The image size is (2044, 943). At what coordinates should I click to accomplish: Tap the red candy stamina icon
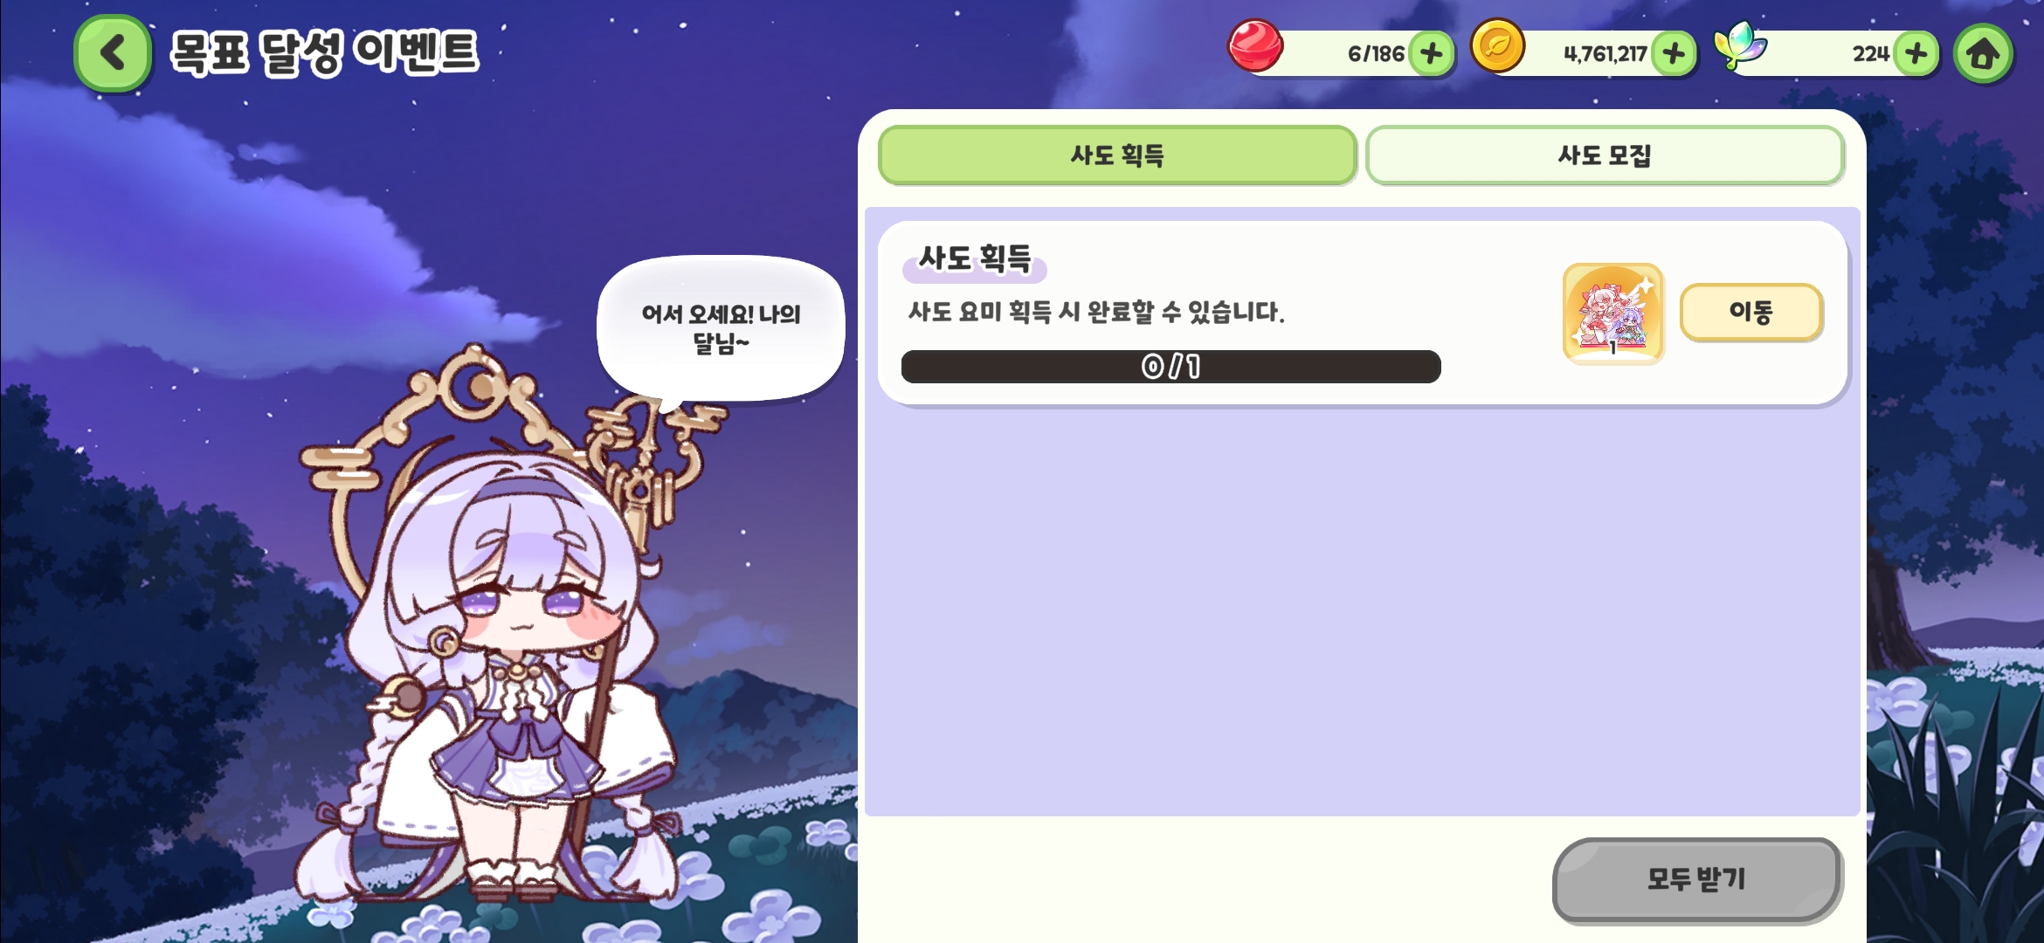coord(1255,46)
